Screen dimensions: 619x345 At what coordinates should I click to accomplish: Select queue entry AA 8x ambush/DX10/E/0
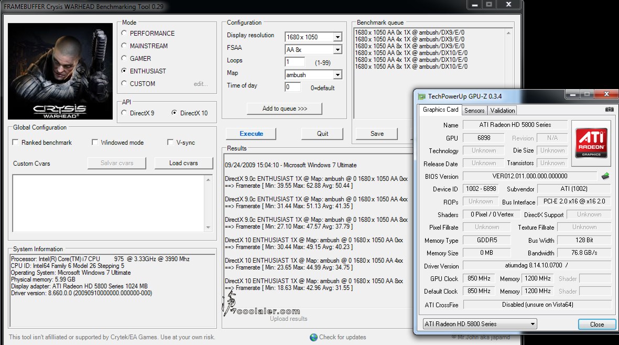tap(411, 67)
